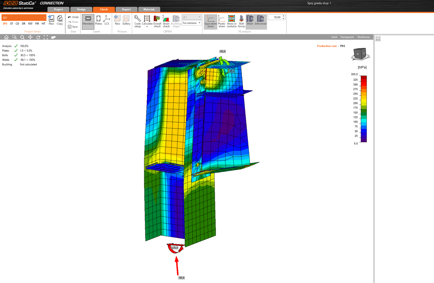
Task: Open the picture Gallery
Action: point(126,21)
